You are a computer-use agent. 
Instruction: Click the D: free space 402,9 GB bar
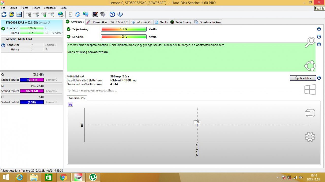tap(32, 91)
